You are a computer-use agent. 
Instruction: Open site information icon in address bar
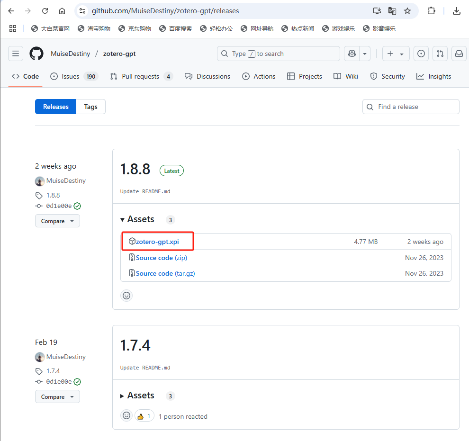pos(82,11)
